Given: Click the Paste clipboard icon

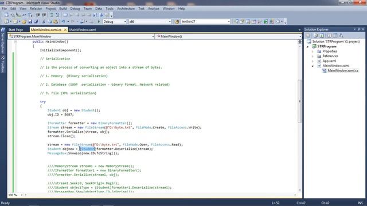Looking at the screenshot, I should (56, 22).
